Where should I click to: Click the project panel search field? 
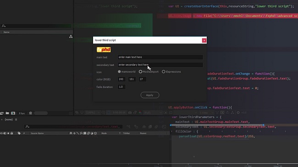36,26
